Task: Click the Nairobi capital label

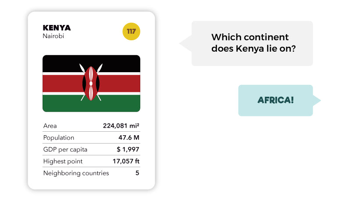Action: (x=53, y=36)
